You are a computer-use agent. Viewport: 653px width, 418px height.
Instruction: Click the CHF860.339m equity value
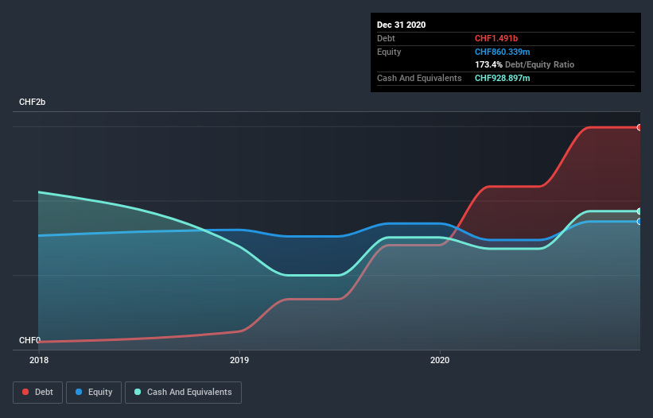click(x=502, y=52)
